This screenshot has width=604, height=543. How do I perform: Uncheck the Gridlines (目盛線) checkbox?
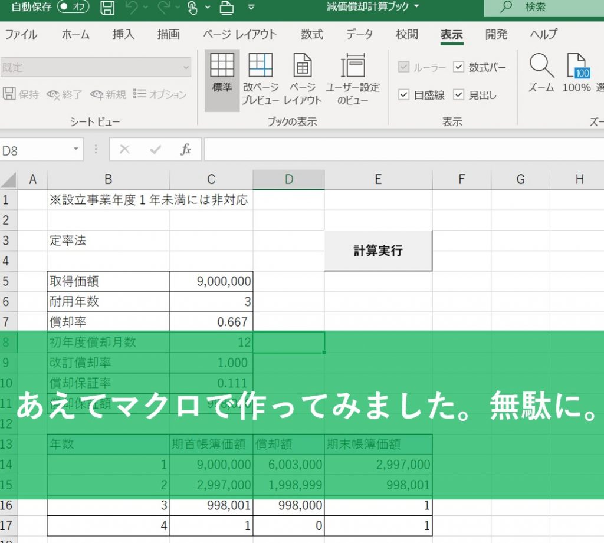tap(404, 95)
